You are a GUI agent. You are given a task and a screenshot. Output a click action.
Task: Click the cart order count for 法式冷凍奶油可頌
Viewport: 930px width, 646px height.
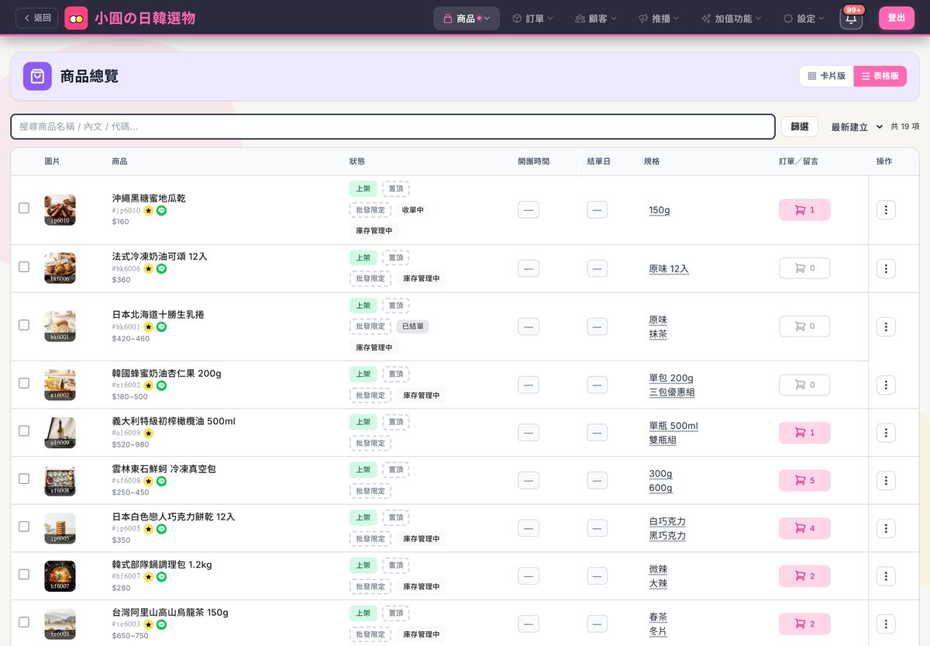click(x=804, y=268)
